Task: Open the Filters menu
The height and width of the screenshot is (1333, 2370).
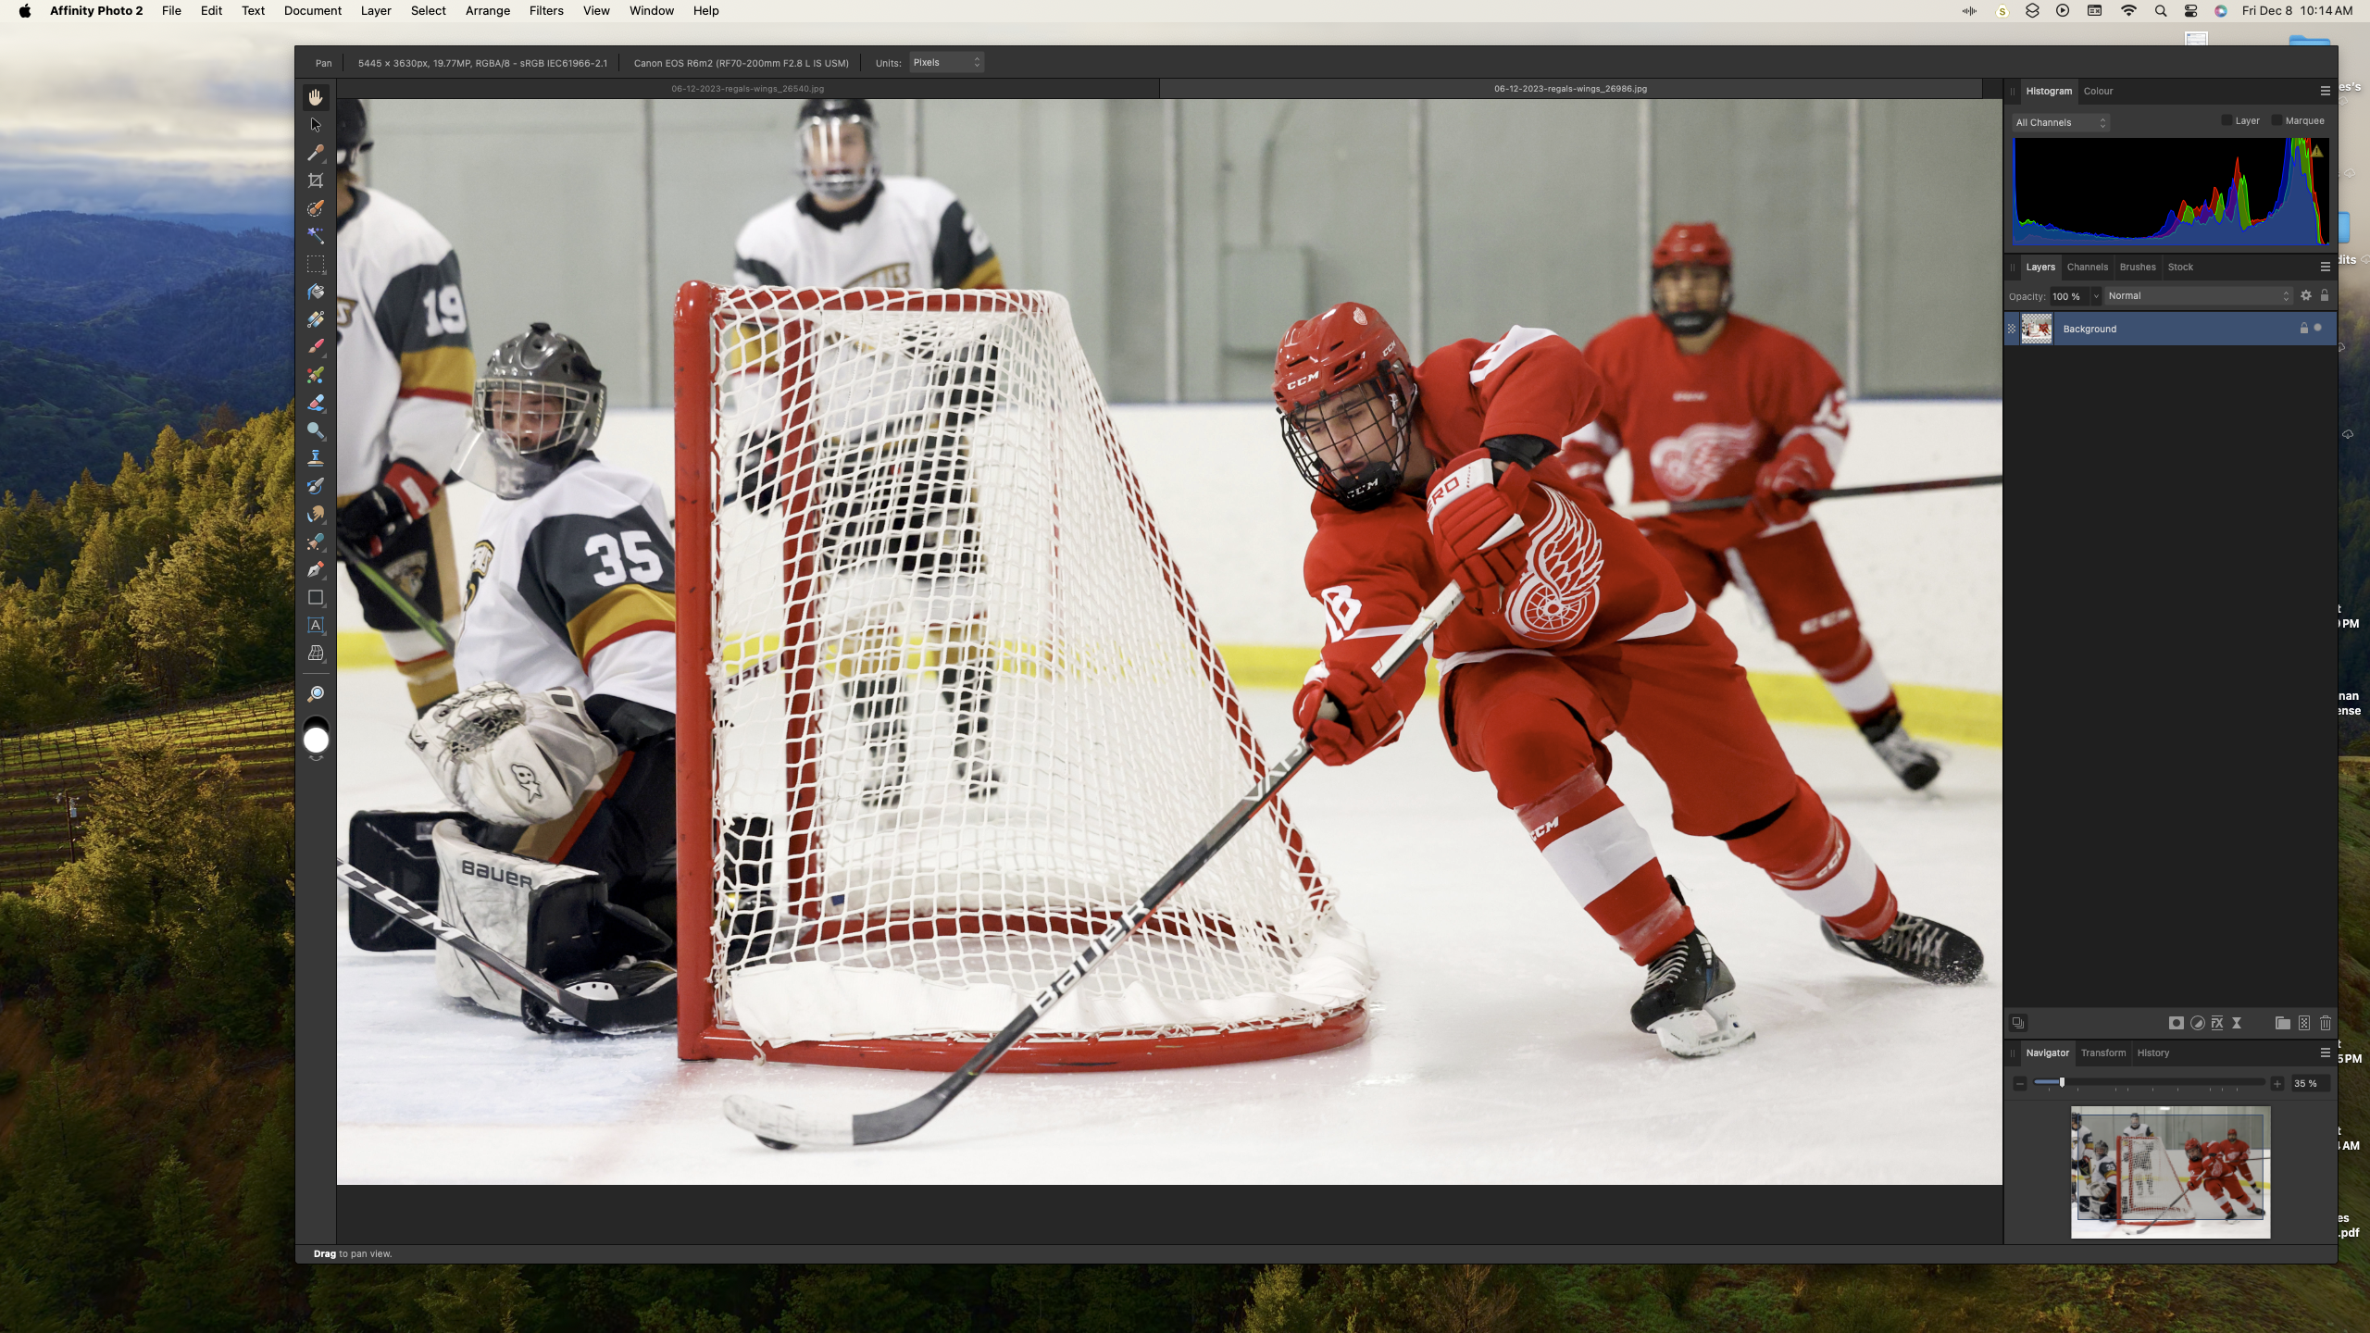Action: tap(546, 10)
